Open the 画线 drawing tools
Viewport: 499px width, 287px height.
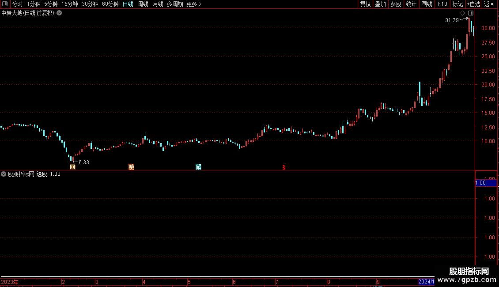tap(427, 4)
